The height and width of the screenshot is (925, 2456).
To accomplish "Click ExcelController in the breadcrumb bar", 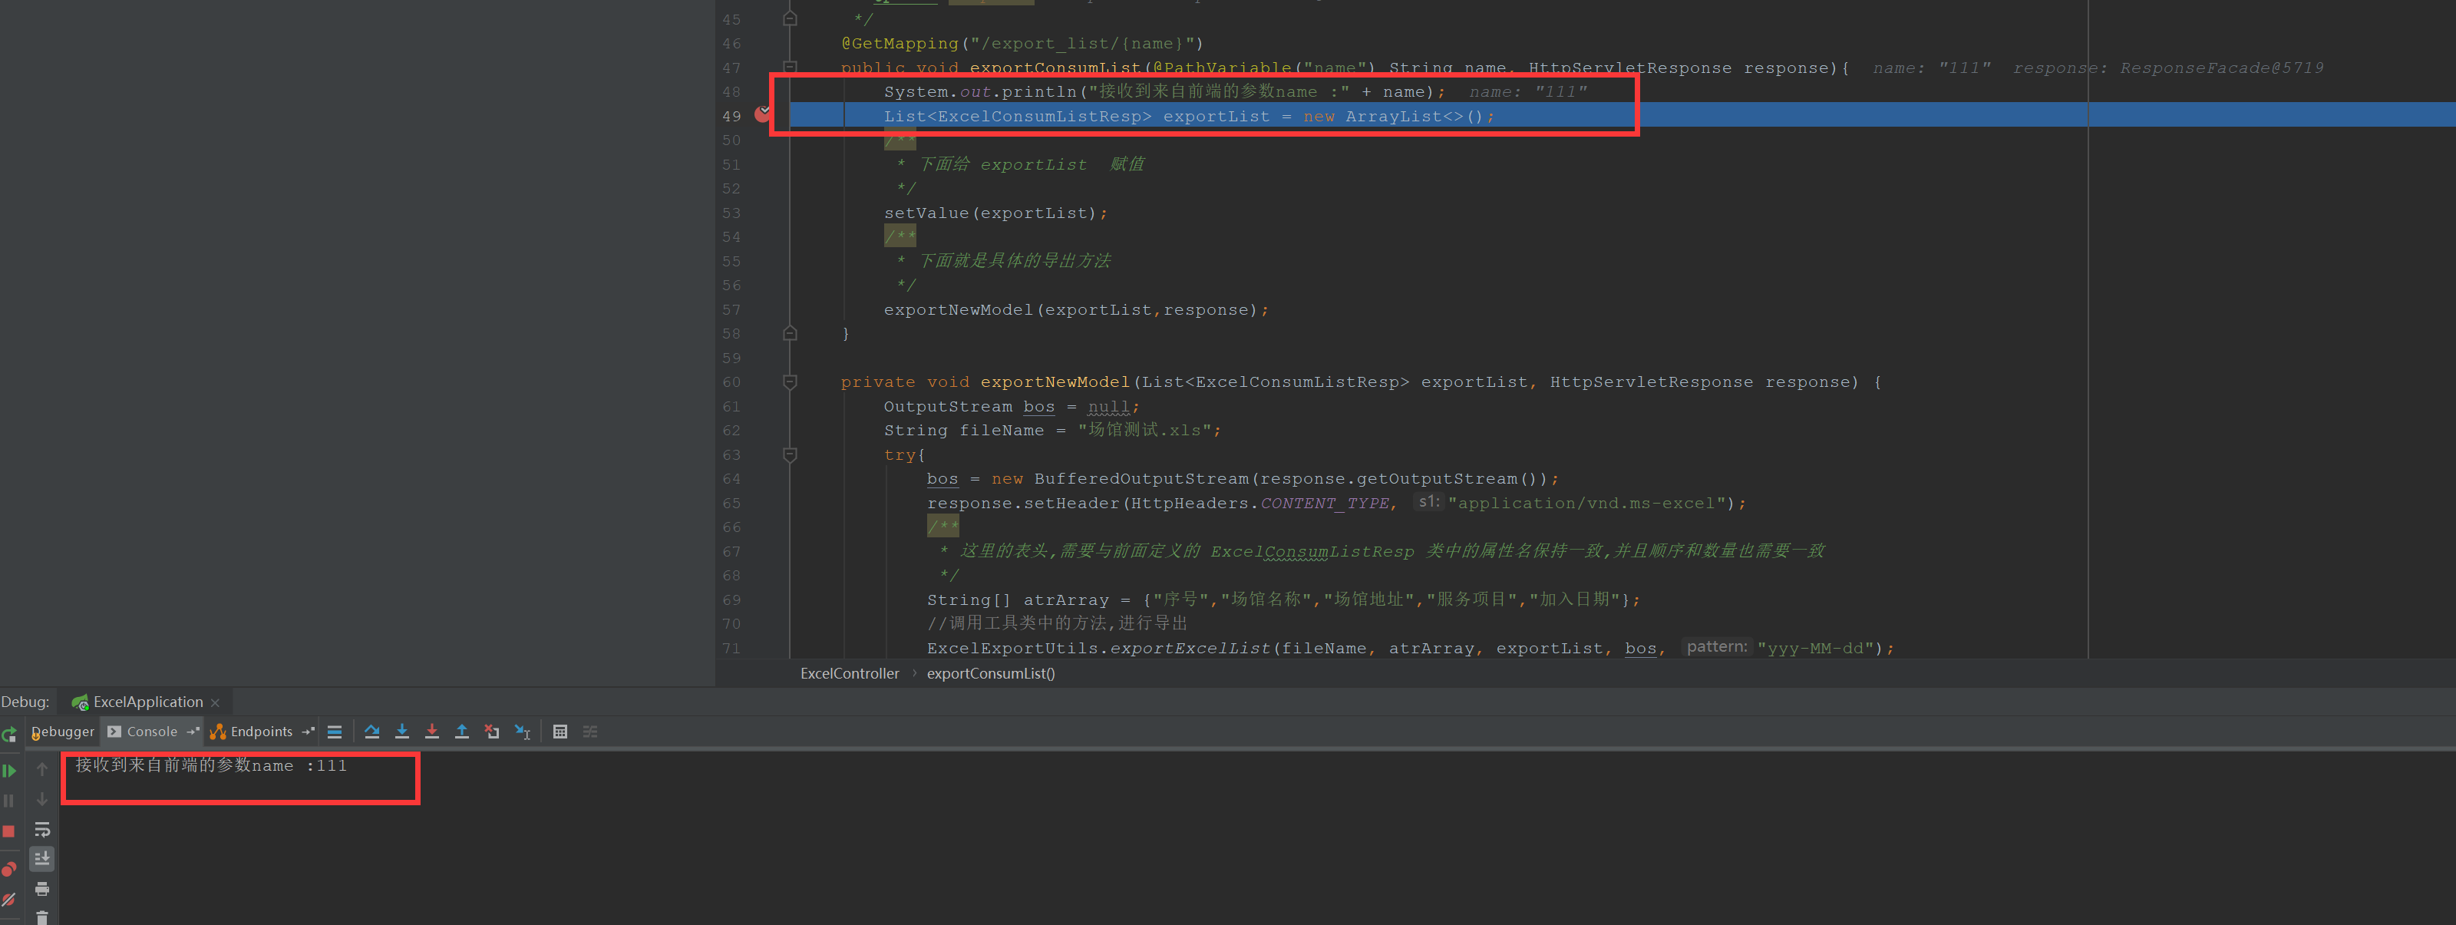I will pos(849,673).
